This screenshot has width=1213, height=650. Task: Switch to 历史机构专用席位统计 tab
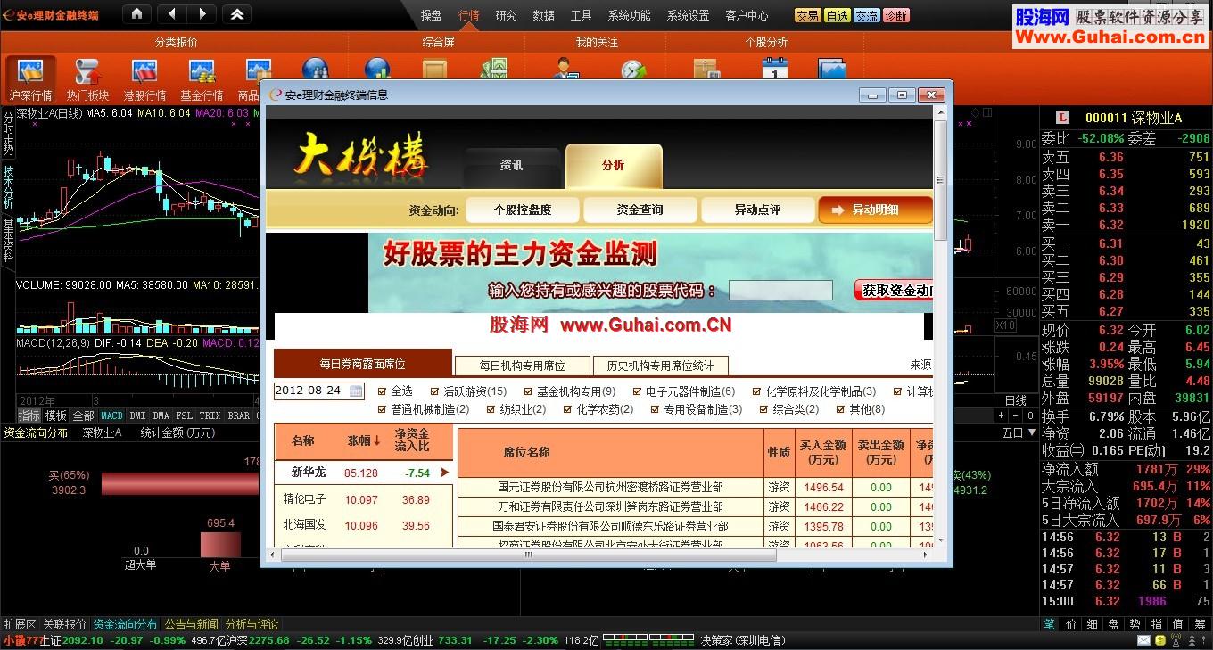click(x=660, y=366)
